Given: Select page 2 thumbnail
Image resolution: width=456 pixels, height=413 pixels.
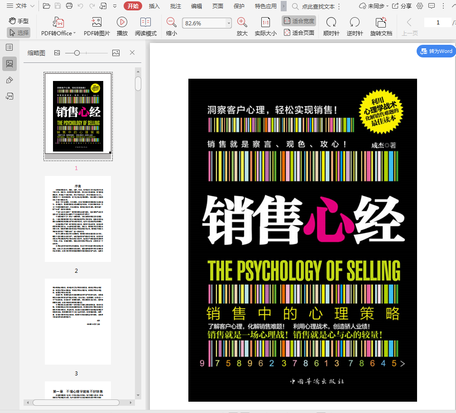Looking at the screenshot, I should [x=77, y=219].
